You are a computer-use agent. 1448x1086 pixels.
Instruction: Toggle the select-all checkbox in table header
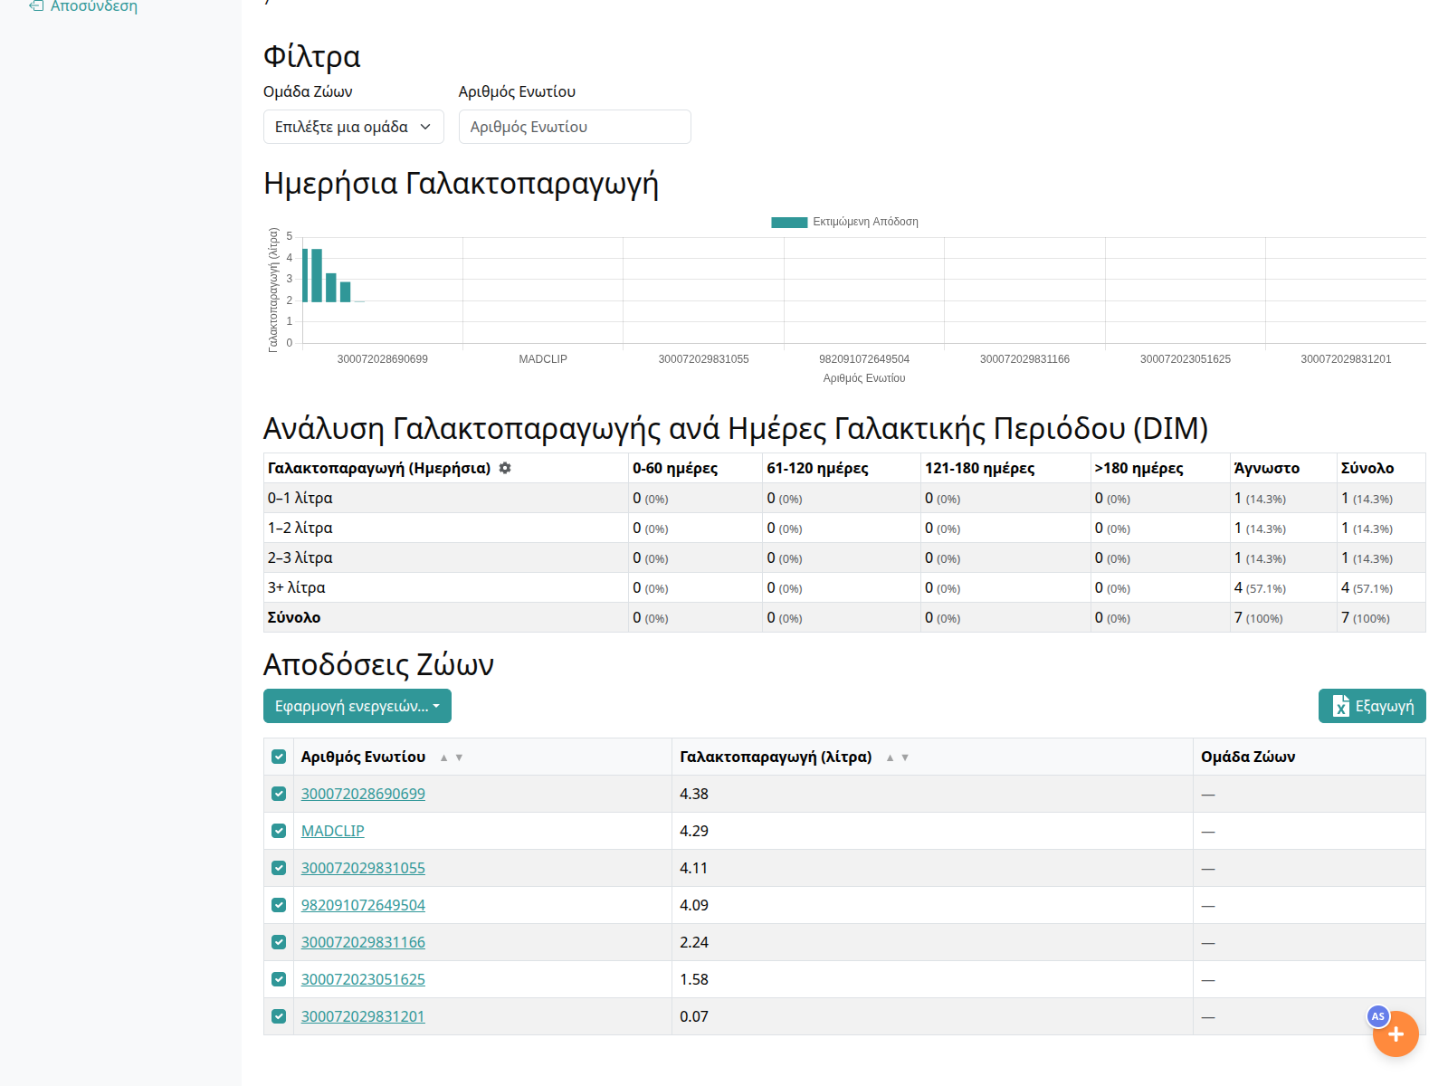point(279,757)
